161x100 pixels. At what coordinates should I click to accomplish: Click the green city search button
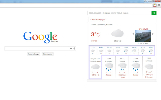tap(154, 13)
